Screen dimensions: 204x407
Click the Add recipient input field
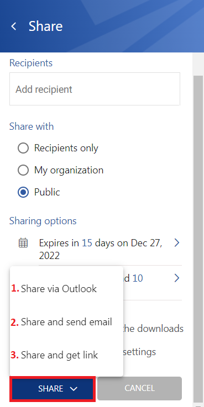click(x=95, y=89)
